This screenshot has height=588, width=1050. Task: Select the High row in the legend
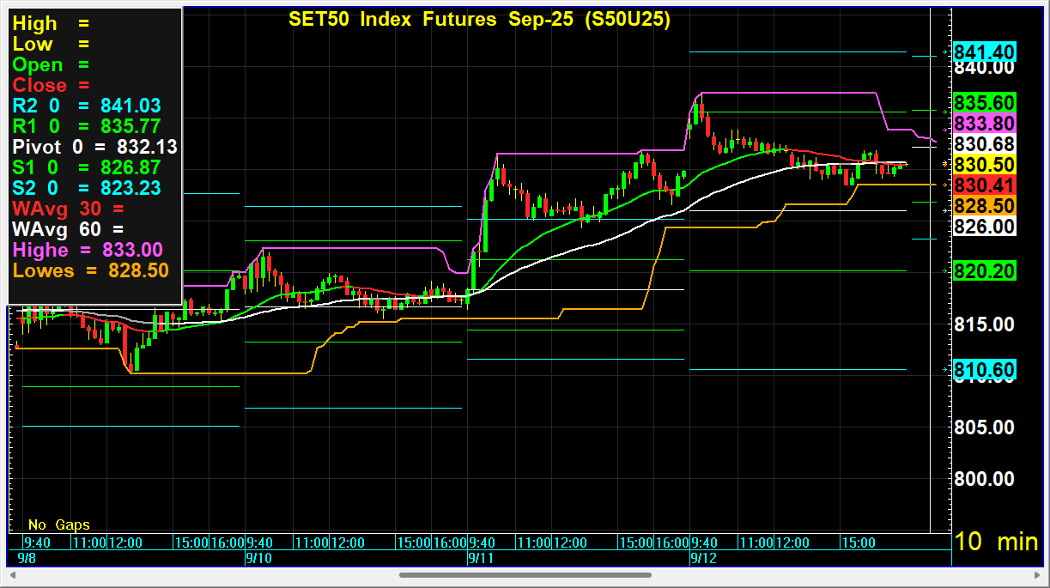(x=51, y=23)
